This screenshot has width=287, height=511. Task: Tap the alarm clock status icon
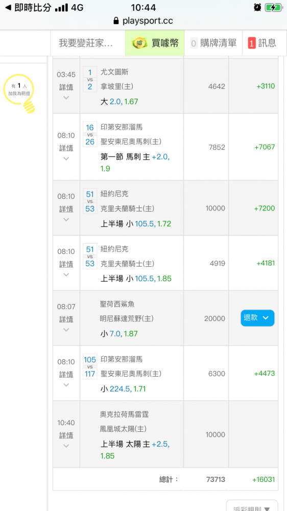pos(257,7)
